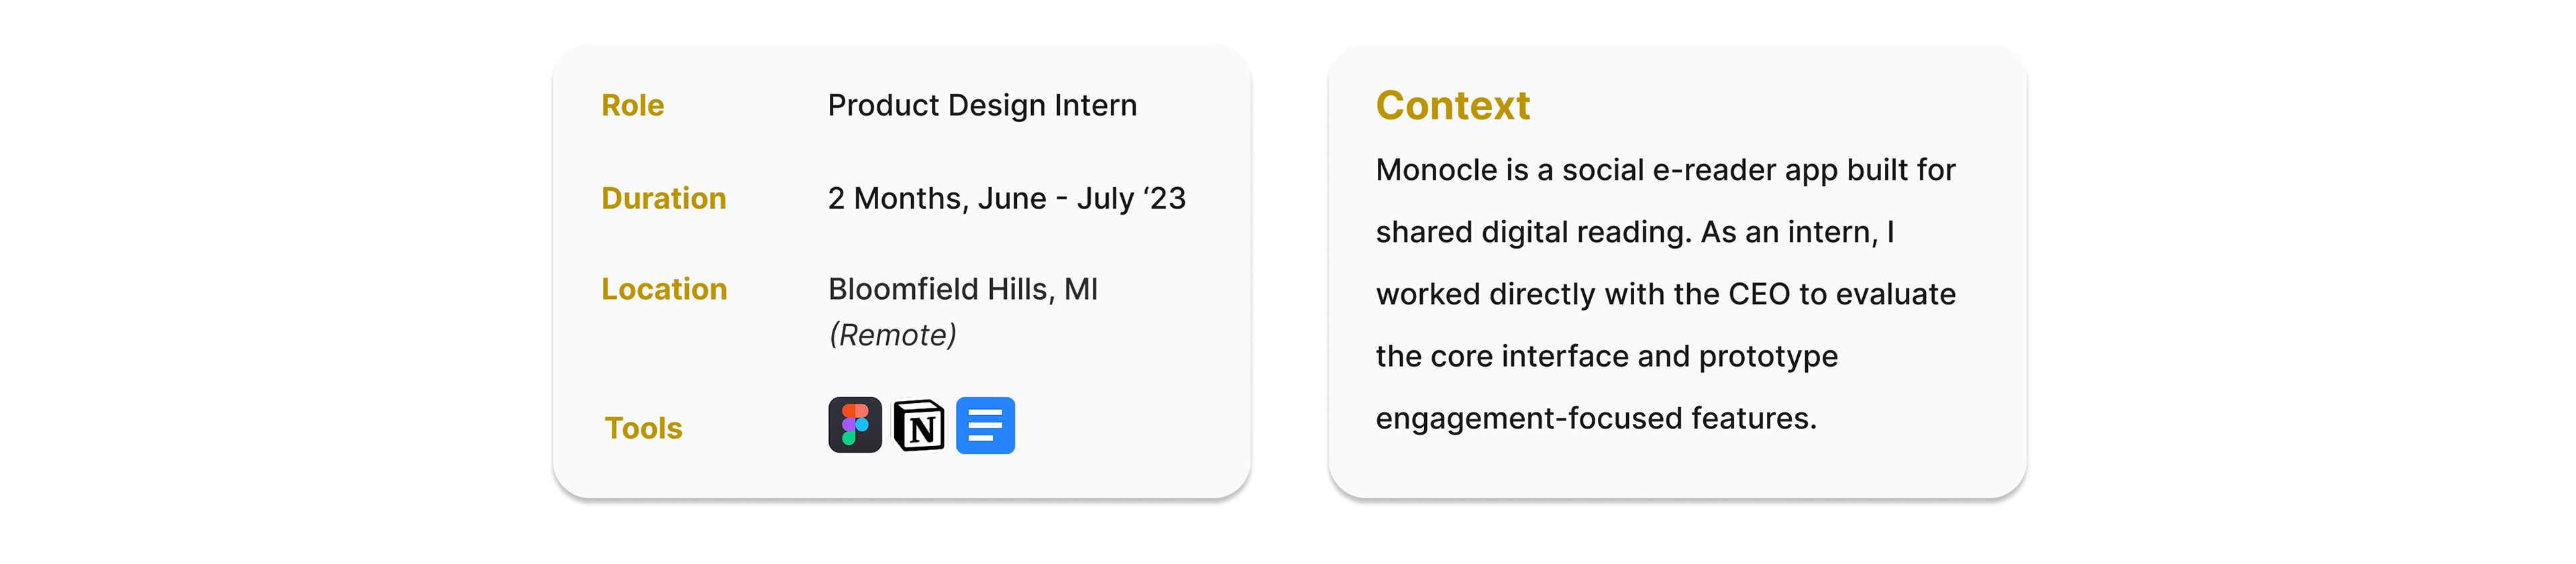Screen dimensions: 2576x564
Task: Click the italic (Remote) text
Action: tap(892, 335)
